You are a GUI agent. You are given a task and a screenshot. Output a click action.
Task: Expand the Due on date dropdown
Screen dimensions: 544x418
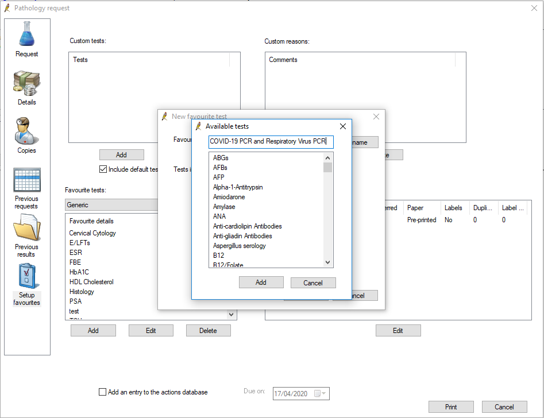click(325, 394)
